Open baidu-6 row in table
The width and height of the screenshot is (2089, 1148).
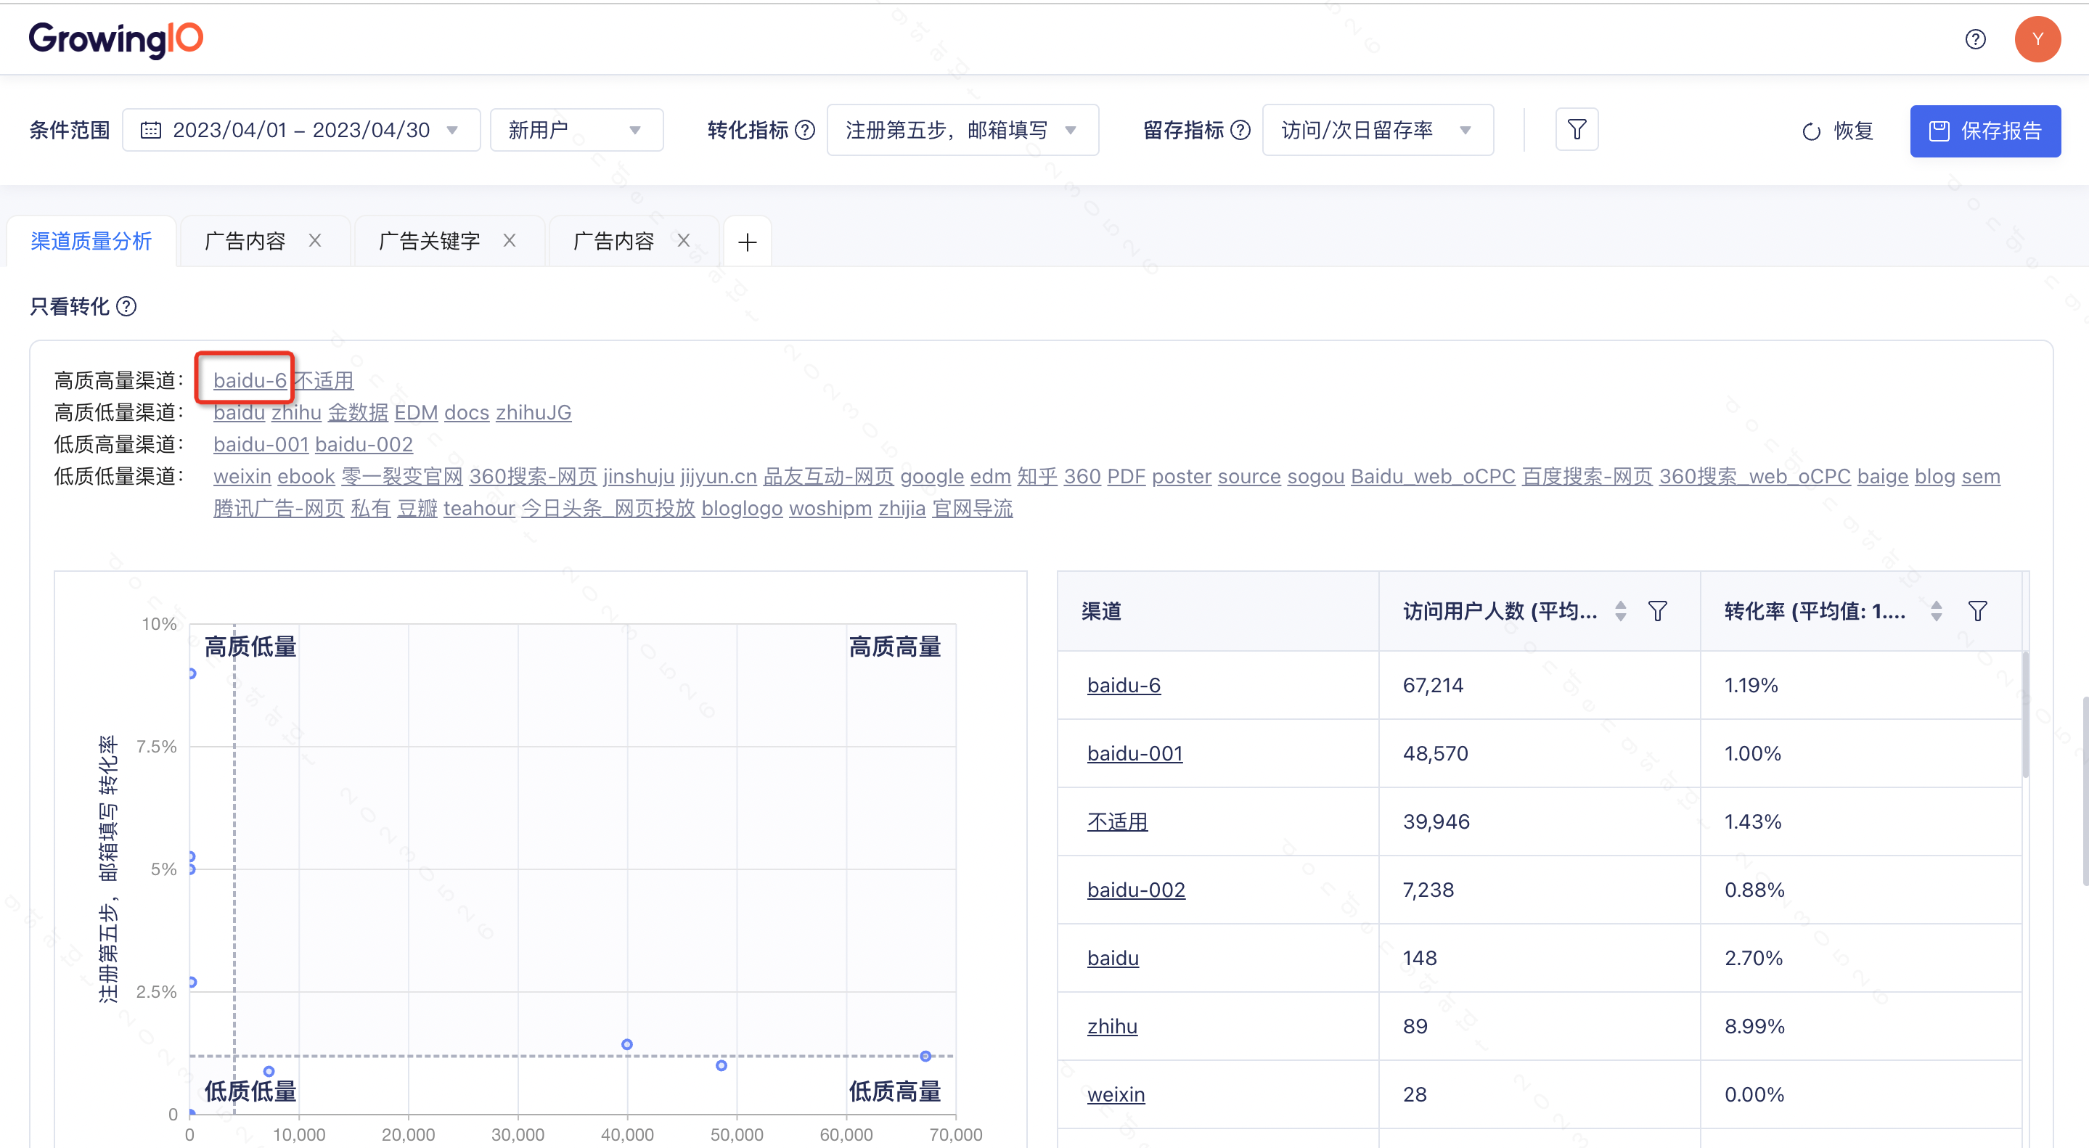coord(1123,685)
